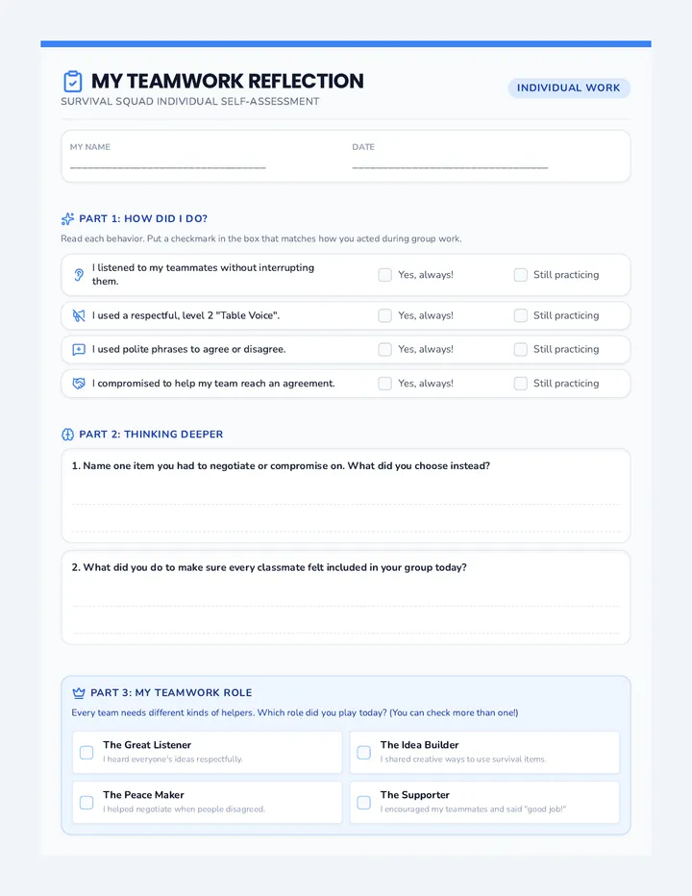Click the Date line field
The height and width of the screenshot is (896, 692).
pyautogui.click(x=451, y=165)
